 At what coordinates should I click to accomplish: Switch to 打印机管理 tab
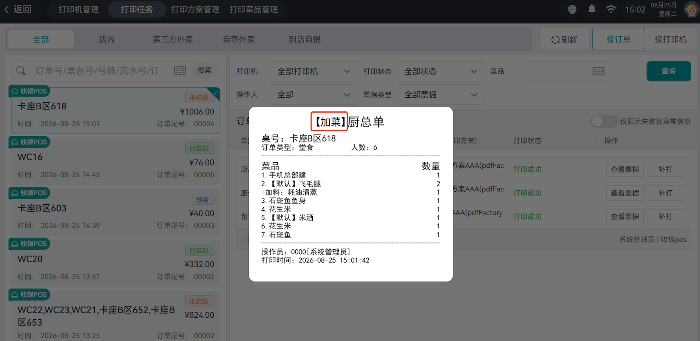(78, 9)
